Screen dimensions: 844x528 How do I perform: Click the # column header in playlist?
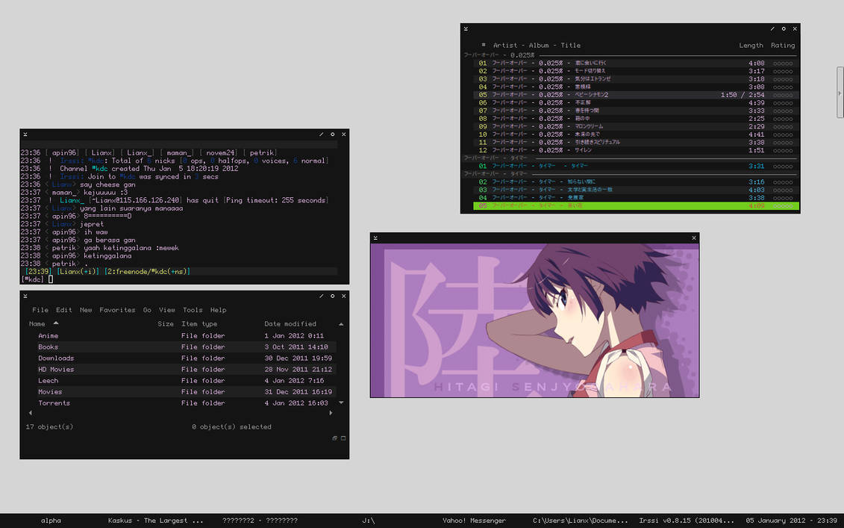pyautogui.click(x=484, y=46)
